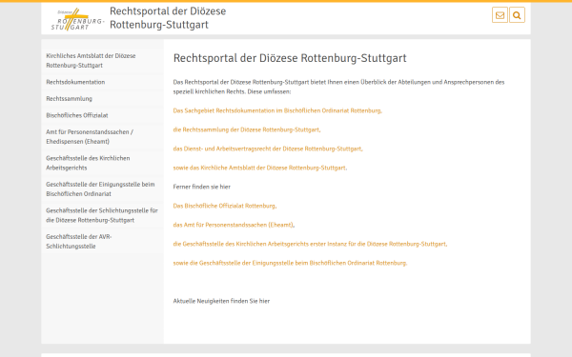The image size is (572, 357).
Task: Click the main page heading Rechtsportal
Action: pos(290,58)
